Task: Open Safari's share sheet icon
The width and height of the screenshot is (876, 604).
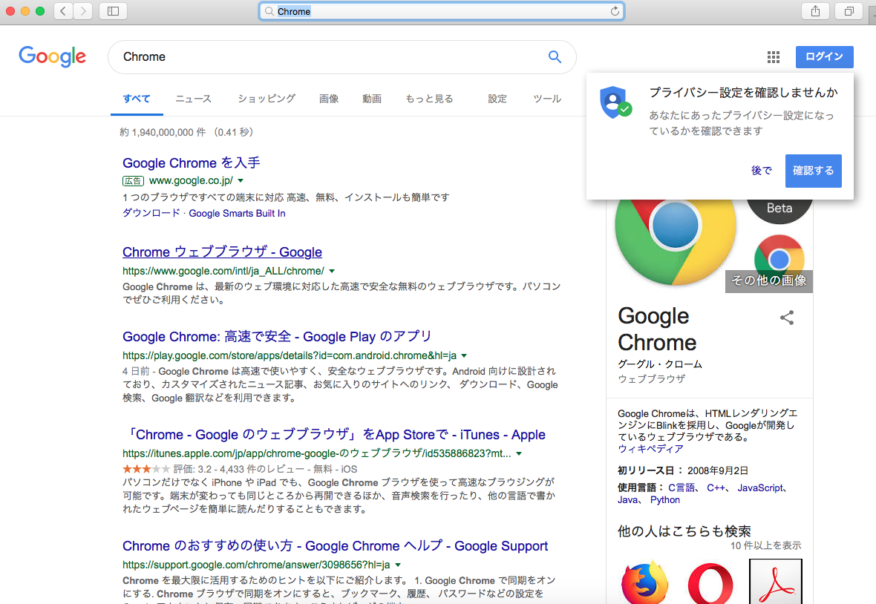Action: point(815,11)
